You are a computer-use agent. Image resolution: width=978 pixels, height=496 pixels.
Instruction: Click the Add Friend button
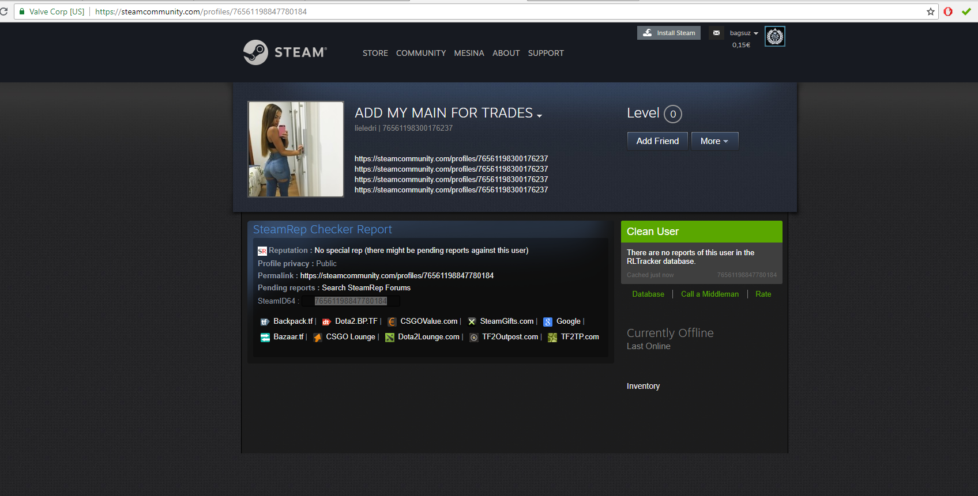click(x=657, y=141)
